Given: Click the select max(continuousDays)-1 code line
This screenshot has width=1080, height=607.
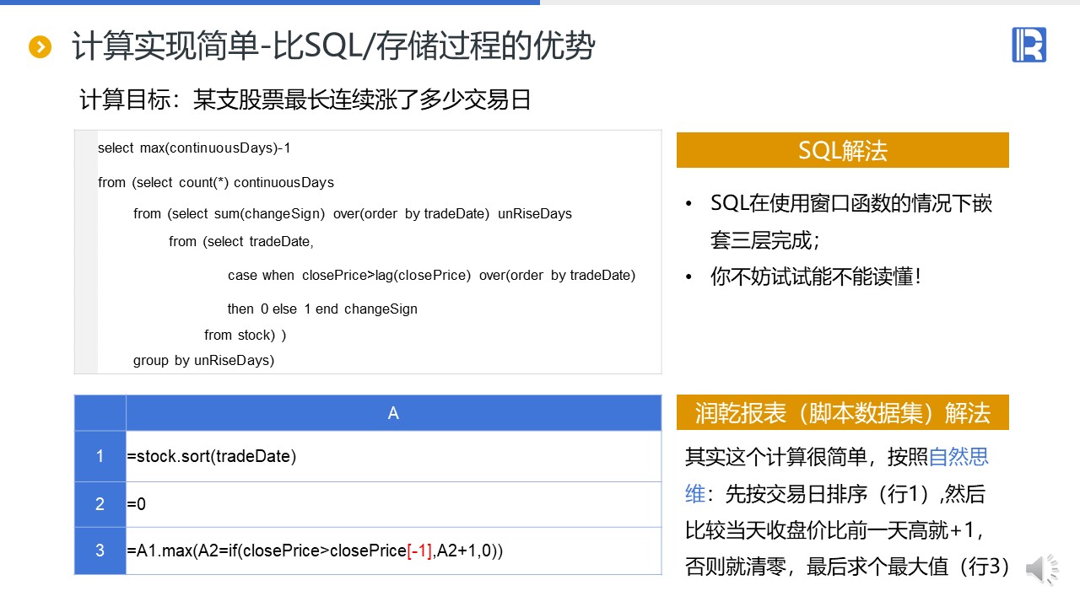Looking at the screenshot, I should click(x=194, y=148).
